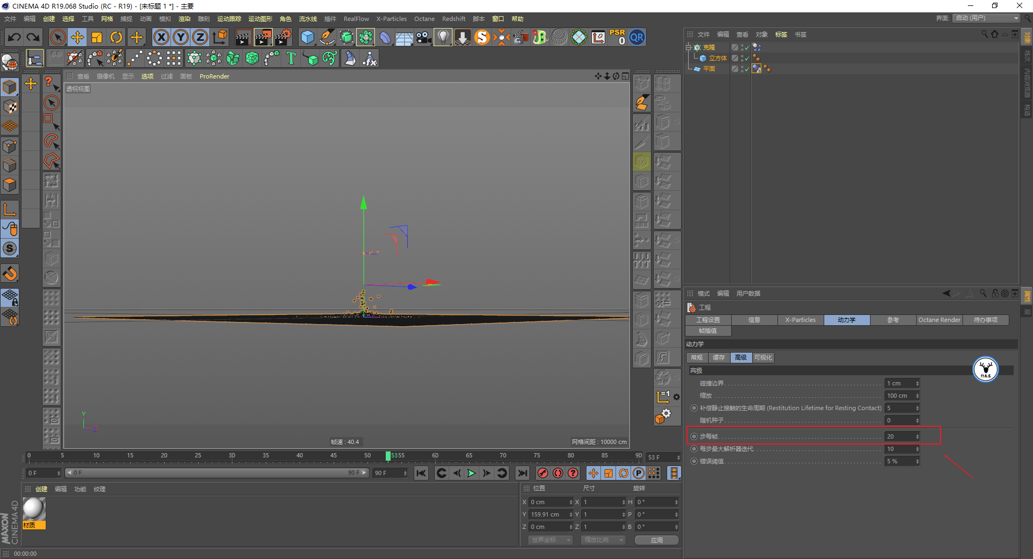Viewport: 1033px width, 559px height.
Task: Click the 随机种子 stepper arrows
Action: click(917, 420)
